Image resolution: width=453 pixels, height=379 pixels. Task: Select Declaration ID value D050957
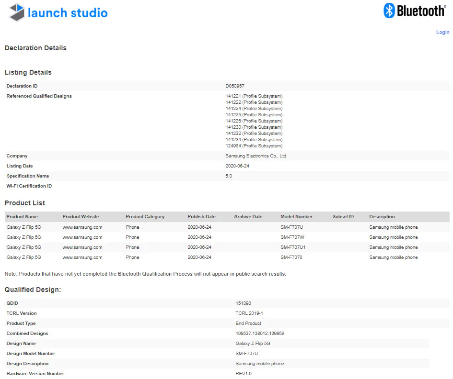click(235, 86)
